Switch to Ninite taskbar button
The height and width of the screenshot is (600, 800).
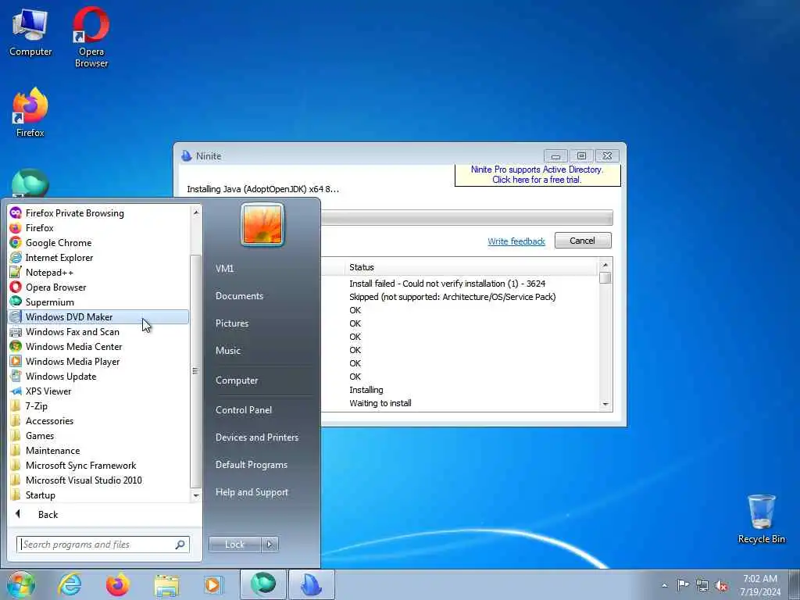[312, 584]
